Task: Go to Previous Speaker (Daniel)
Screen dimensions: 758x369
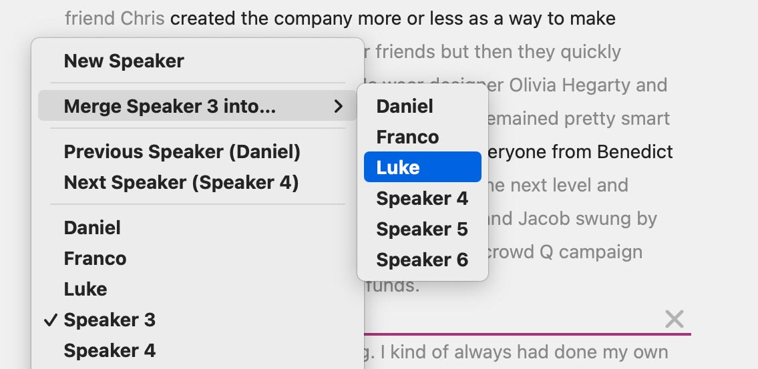Action: [182, 151]
